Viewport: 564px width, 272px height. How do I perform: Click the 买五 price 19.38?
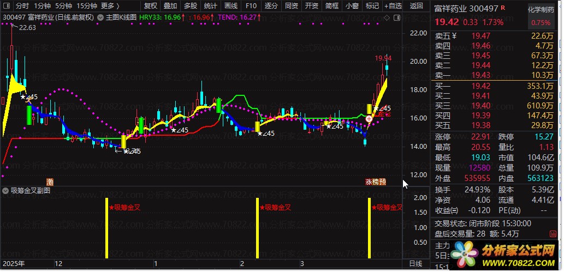coord(481,125)
